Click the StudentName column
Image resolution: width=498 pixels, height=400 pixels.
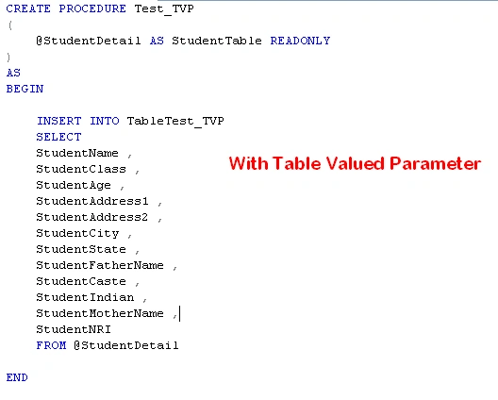tap(77, 153)
